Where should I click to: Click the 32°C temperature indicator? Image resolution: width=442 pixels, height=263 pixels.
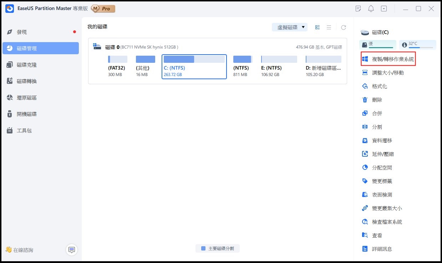click(418, 45)
